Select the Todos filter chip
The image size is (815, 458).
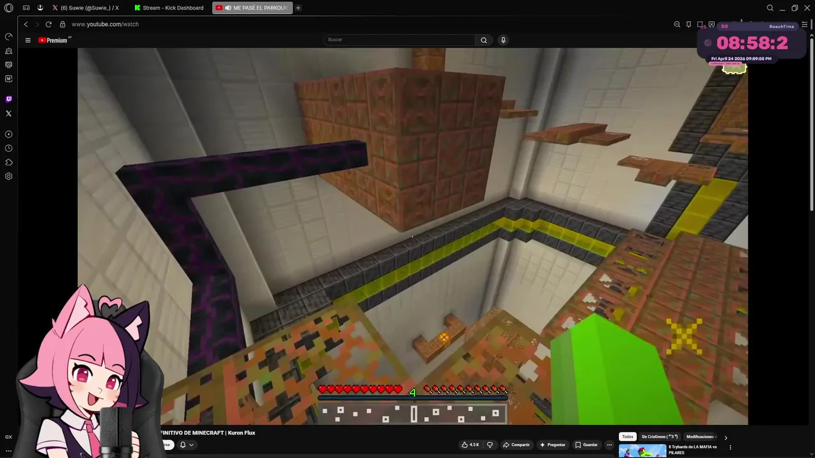(628, 437)
